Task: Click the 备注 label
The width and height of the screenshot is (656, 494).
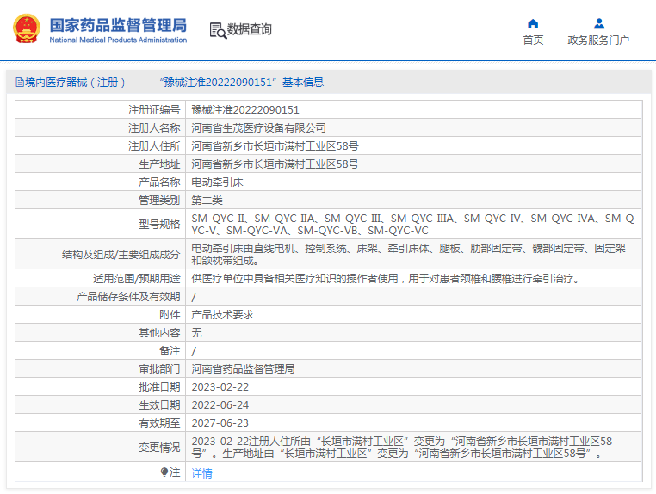Action: [170, 350]
